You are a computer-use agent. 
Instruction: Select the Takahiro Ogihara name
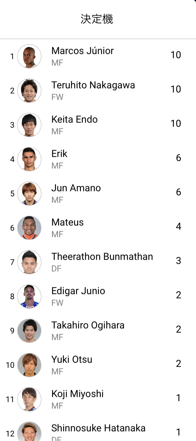point(88,325)
